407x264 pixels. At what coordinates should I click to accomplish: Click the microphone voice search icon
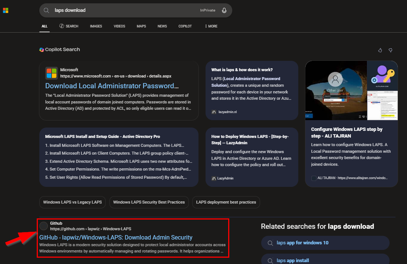[x=224, y=10]
